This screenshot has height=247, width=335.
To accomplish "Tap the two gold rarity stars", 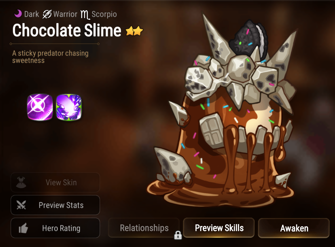I will pyautogui.click(x=134, y=31).
